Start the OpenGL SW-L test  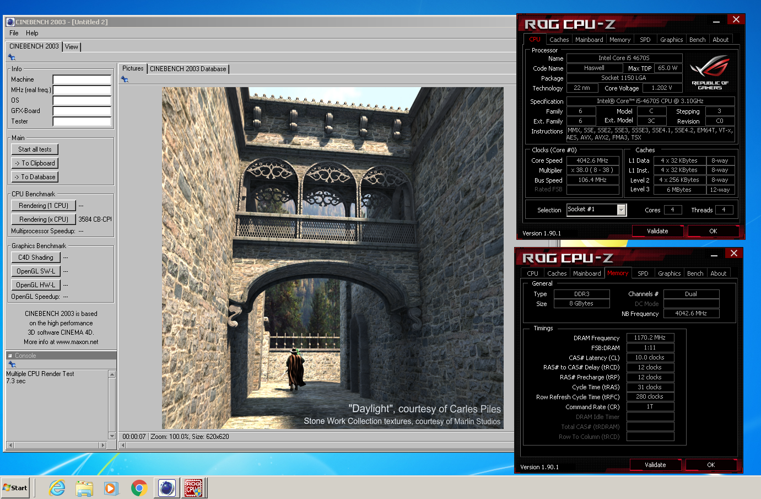pos(36,271)
